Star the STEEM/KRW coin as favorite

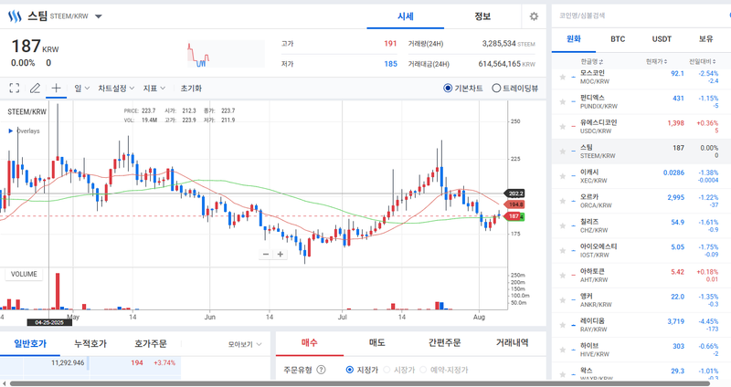(563, 152)
